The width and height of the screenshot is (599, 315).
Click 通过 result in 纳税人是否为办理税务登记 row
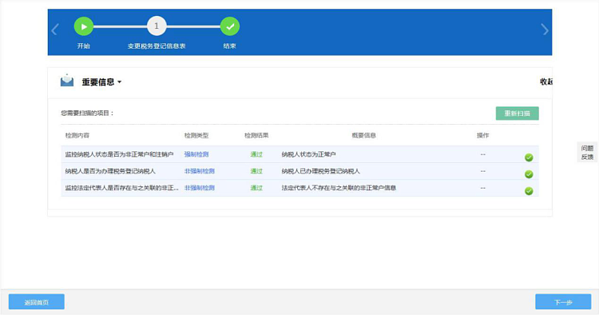pyautogui.click(x=256, y=171)
